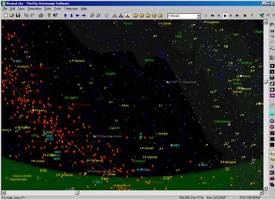Click the horizontal scrollbar right arrow
Screen dimensions: 275x200
262,192
